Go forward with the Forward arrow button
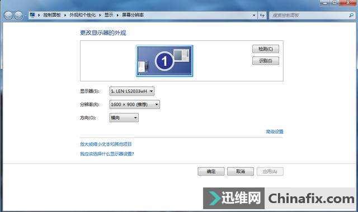358x212 pixels. (x=18, y=16)
